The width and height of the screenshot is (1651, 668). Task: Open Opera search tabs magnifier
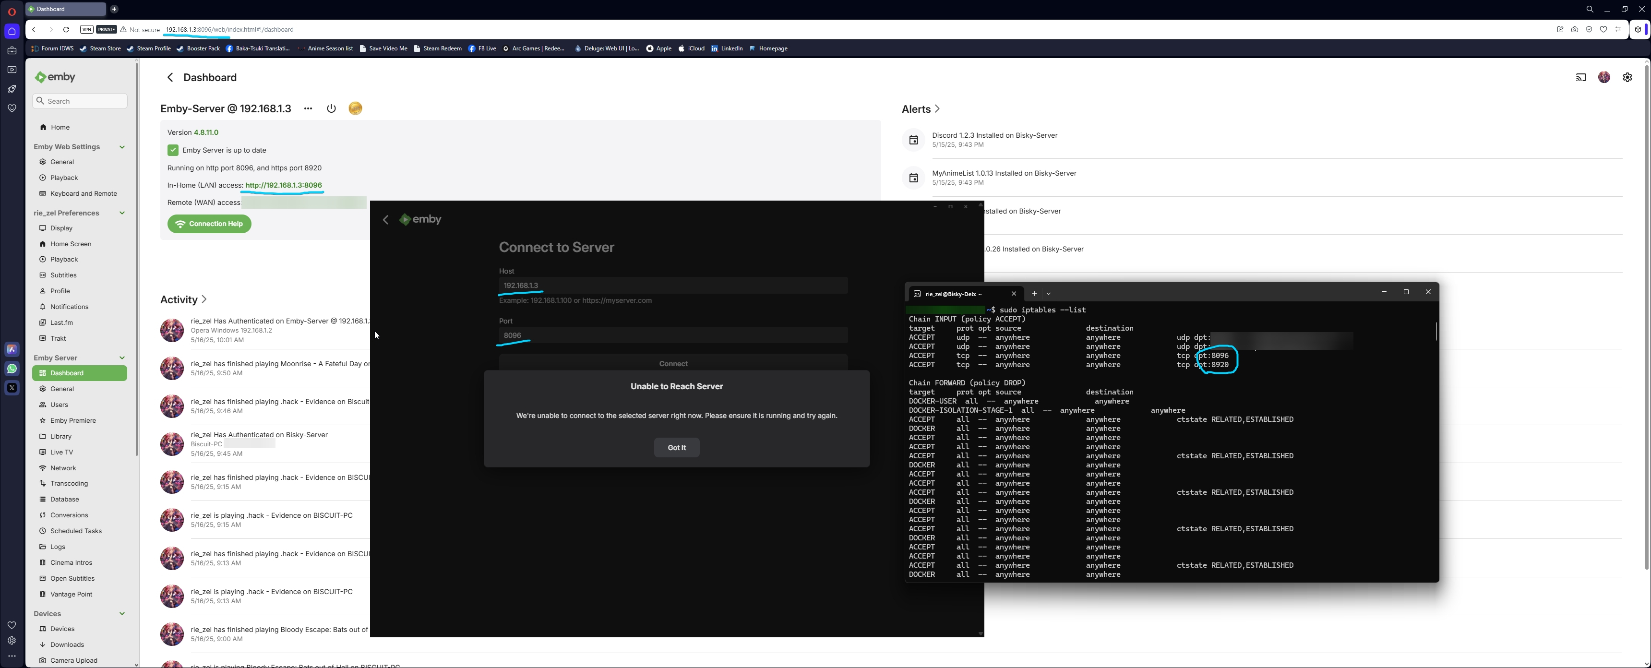click(1590, 9)
